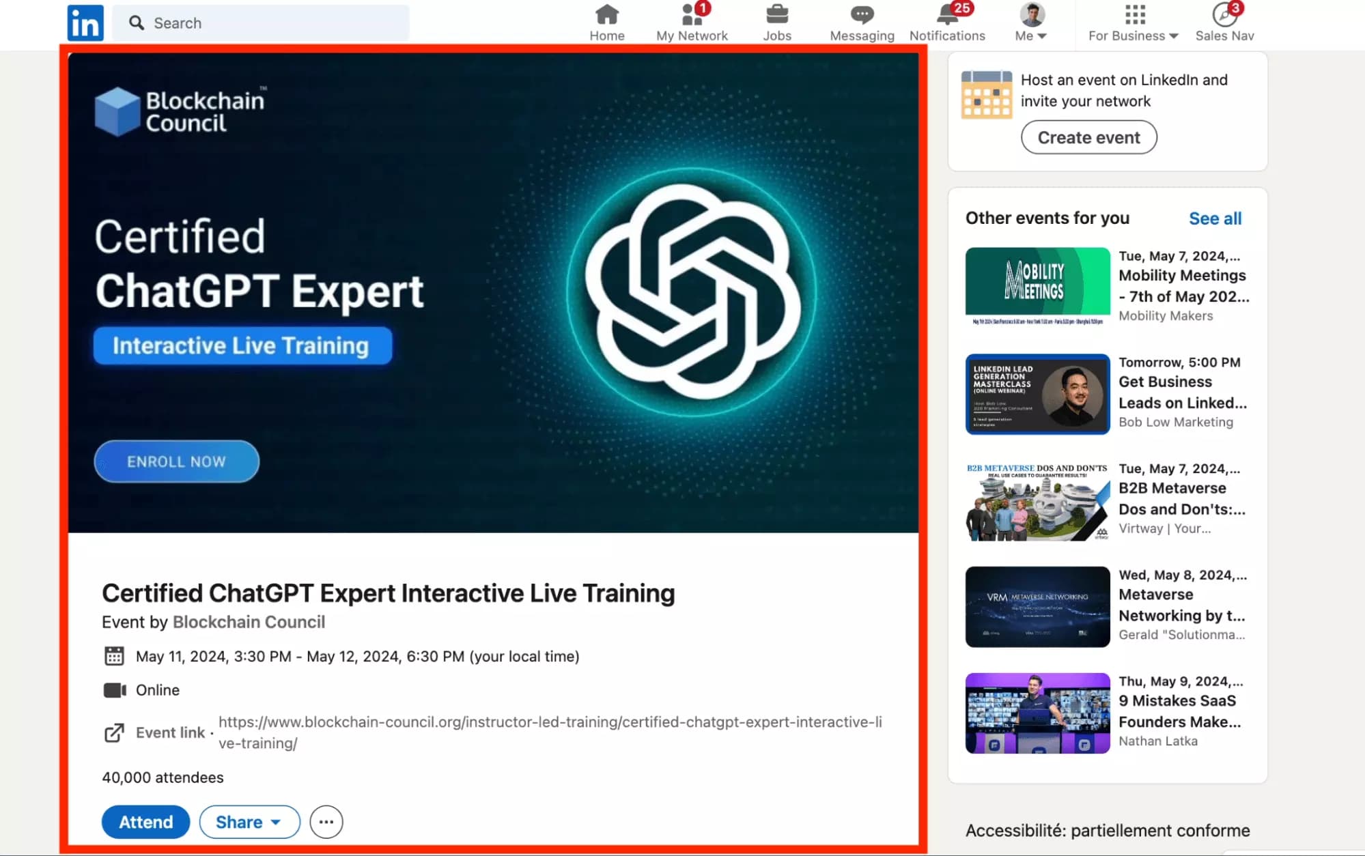Expand the Me profile dropdown

pos(1031,23)
